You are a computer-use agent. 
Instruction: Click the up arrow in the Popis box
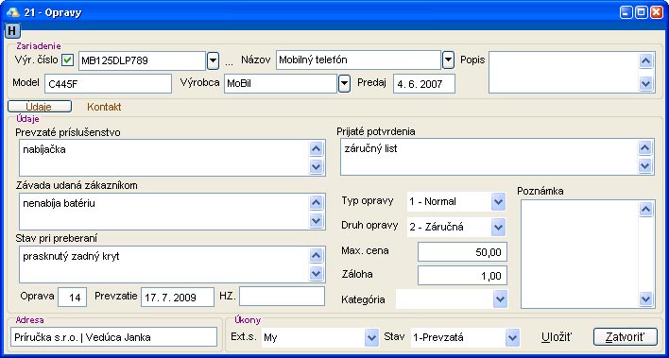pos(646,61)
